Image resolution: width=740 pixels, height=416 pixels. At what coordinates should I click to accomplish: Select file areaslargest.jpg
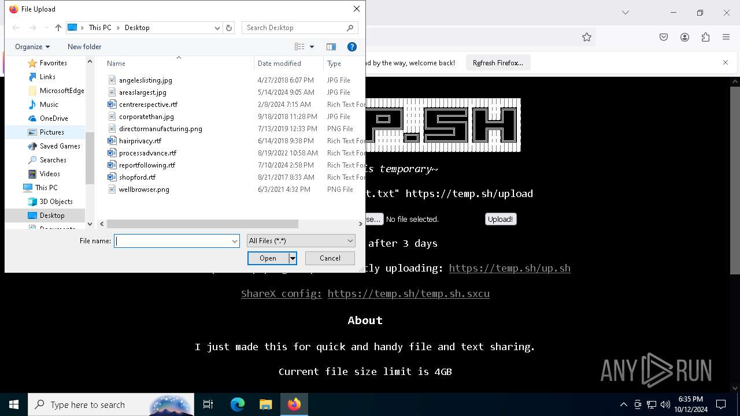click(x=142, y=92)
